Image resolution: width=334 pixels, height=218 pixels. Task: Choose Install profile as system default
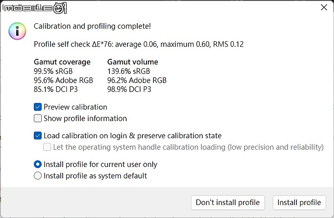click(x=38, y=176)
